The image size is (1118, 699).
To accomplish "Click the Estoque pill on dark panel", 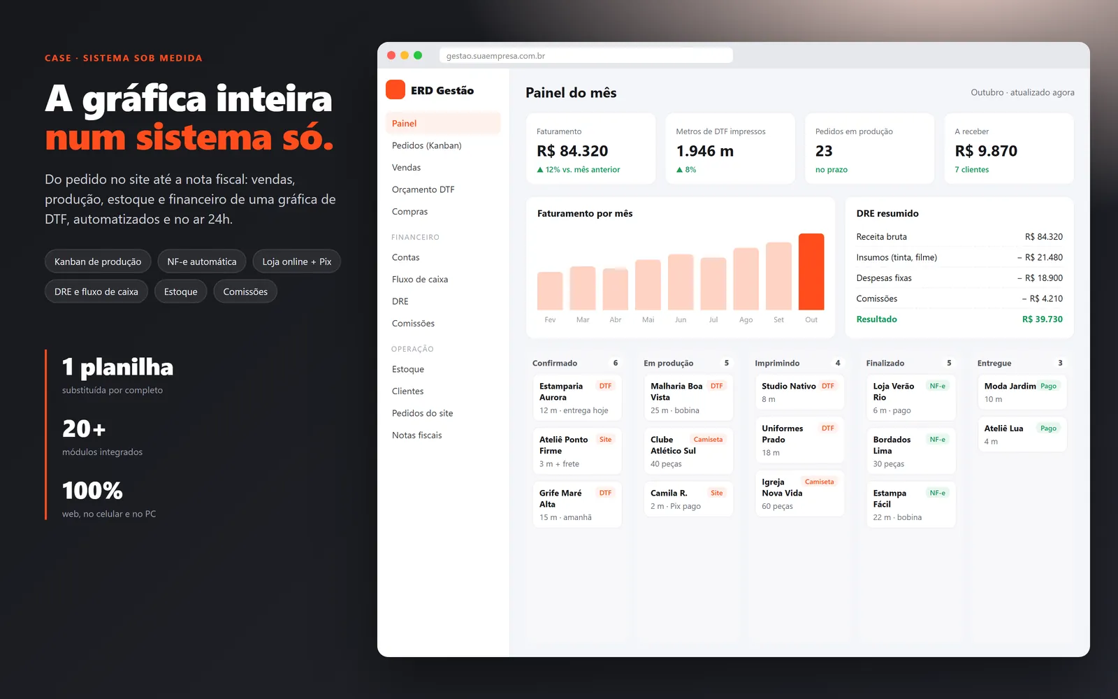I will (181, 291).
